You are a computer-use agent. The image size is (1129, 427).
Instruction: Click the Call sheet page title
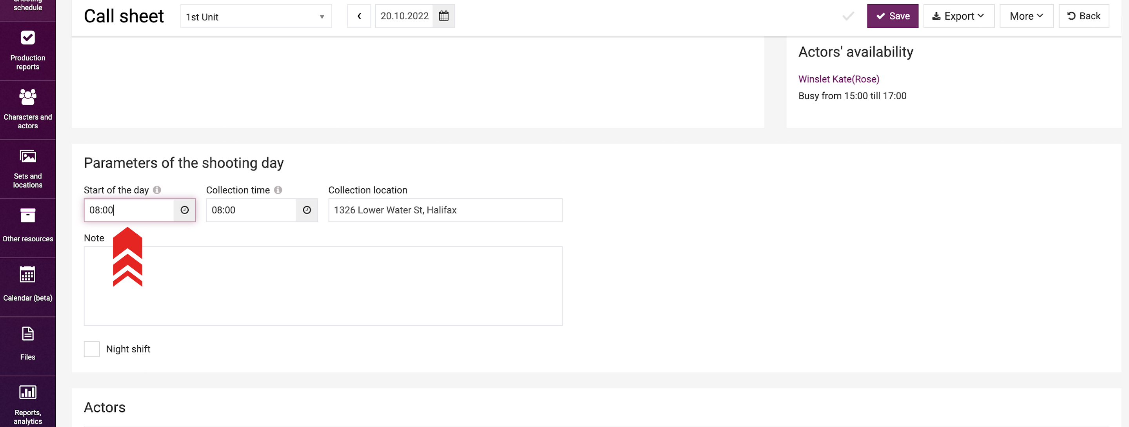click(124, 16)
